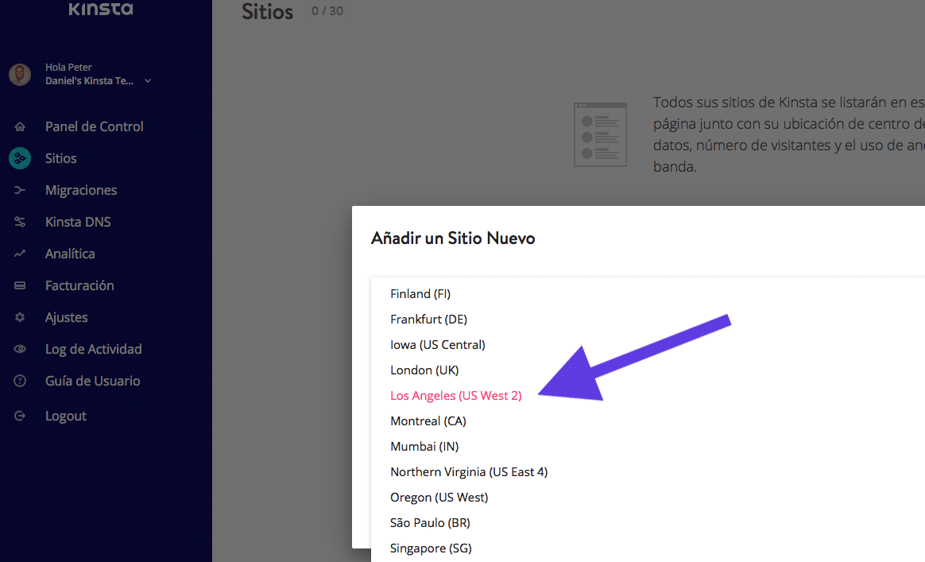Go to the Sitios menu item
925x562 pixels.
point(60,158)
